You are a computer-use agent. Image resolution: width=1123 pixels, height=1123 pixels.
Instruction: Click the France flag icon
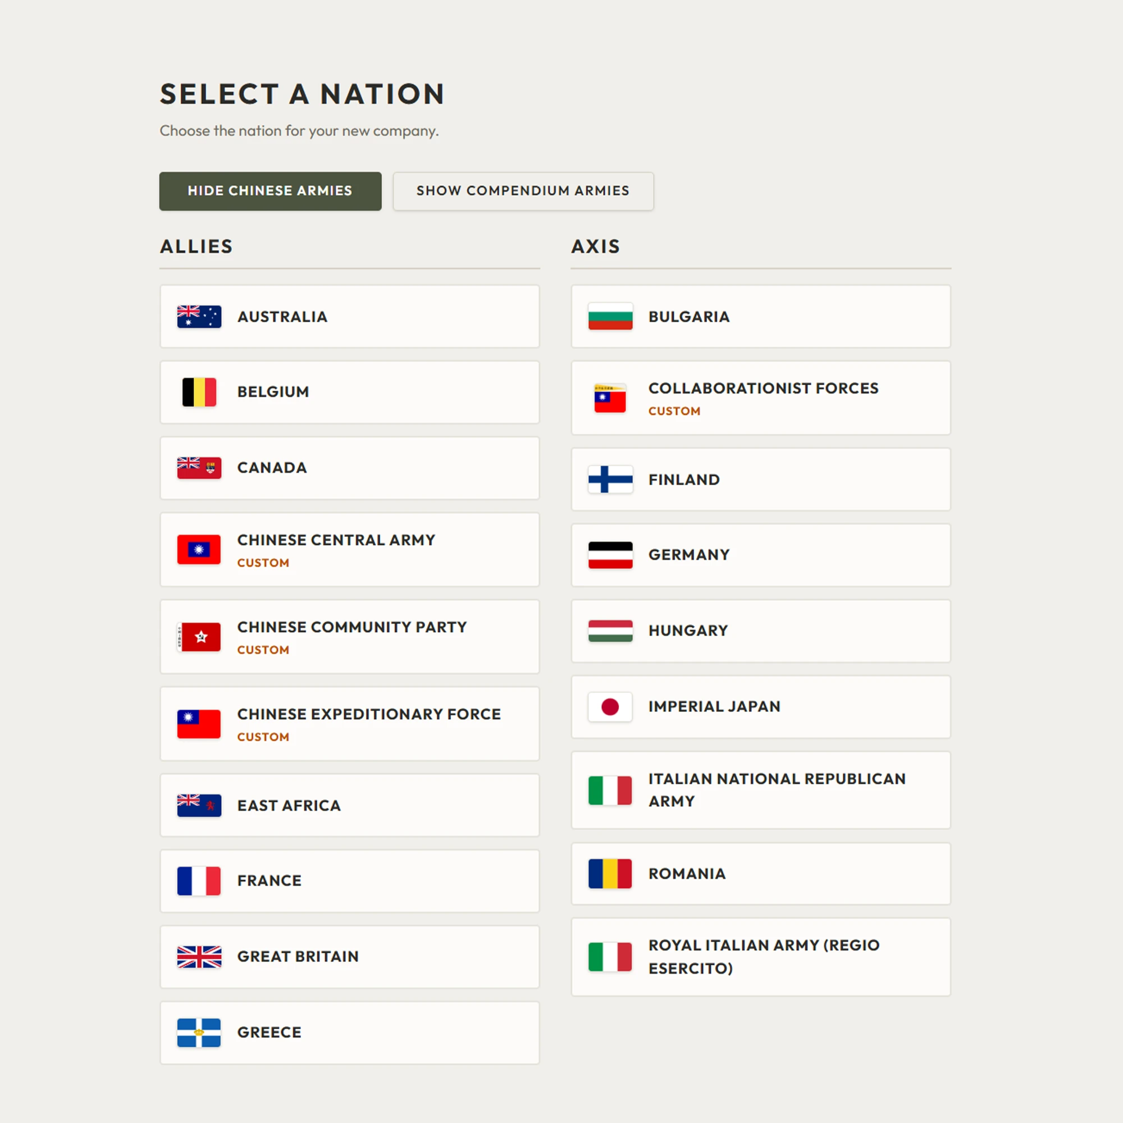pos(199,881)
